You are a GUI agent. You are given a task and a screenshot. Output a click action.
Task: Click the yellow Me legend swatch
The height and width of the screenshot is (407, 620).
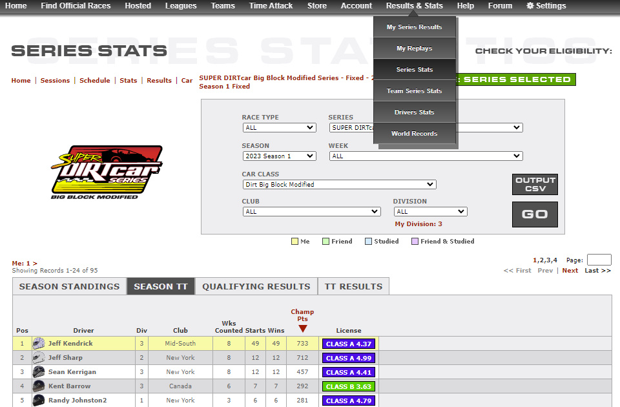294,242
